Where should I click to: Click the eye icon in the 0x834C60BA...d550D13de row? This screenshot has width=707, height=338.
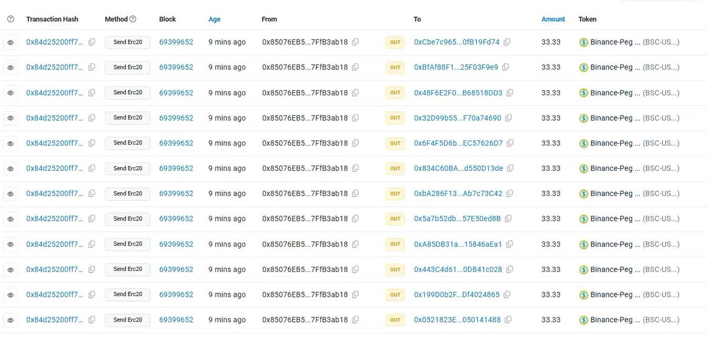coord(11,168)
